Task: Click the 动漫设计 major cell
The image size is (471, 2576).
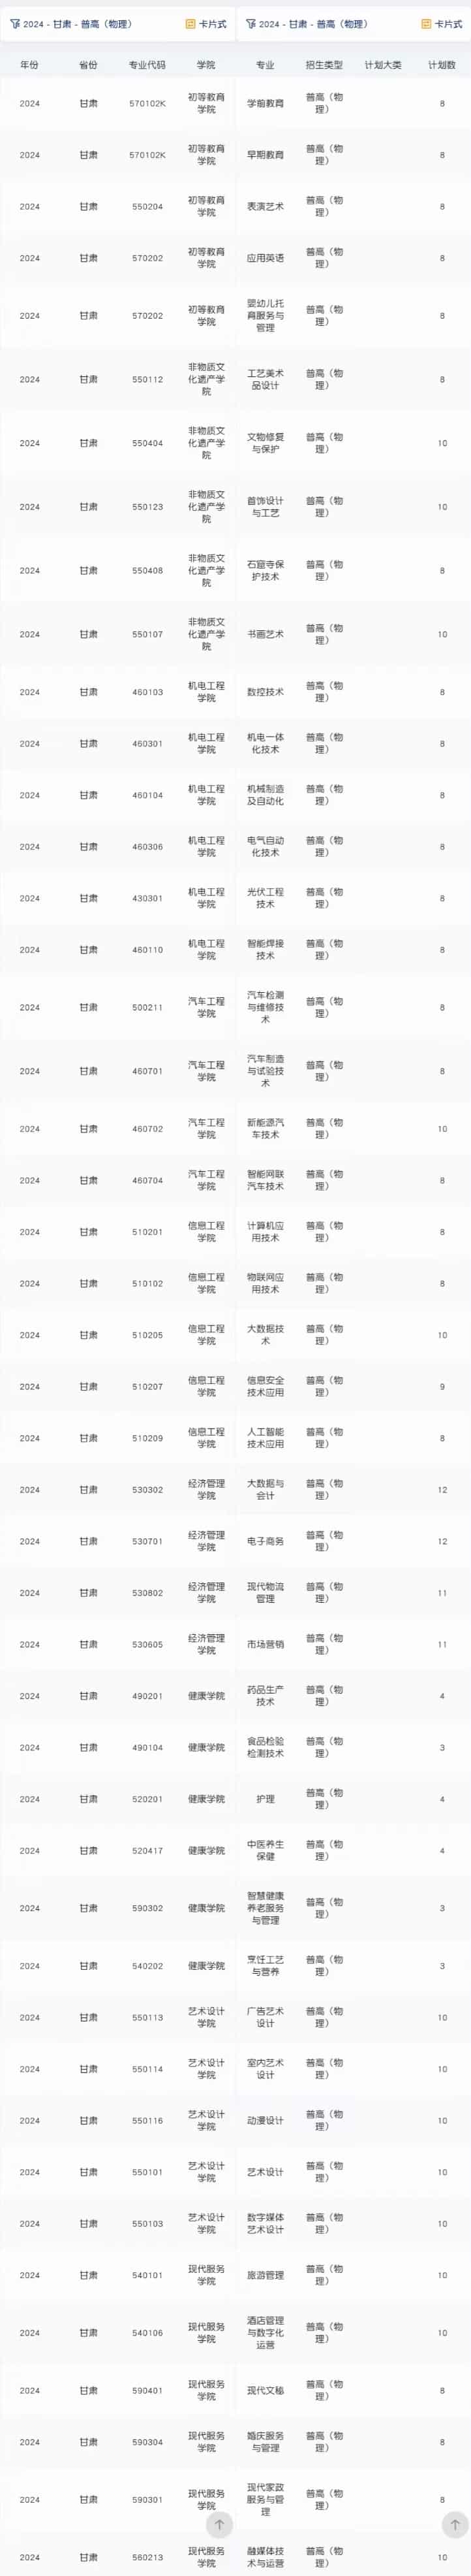Action: (266, 2120)
